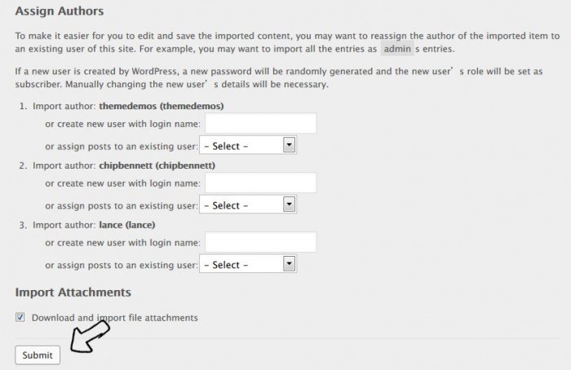Click the Assign Authors heading
Image resolution: width=571 pixels, height=370 pixels.
pos(60,11)
